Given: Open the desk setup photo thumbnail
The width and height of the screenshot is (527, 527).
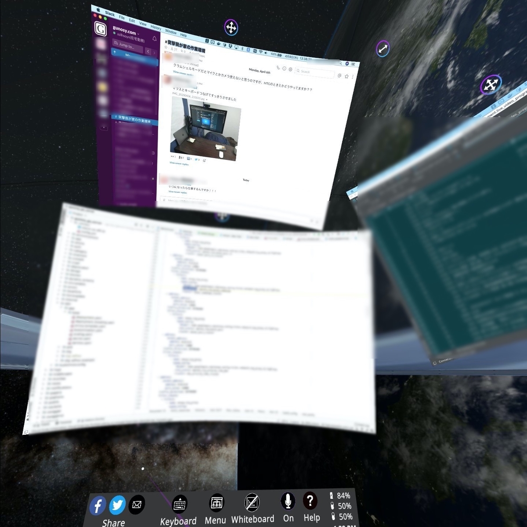Looking at the screenshot, I should 206,128.
